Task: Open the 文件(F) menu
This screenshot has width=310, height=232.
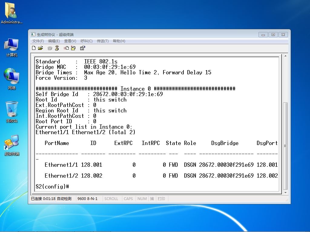Action: [x=38, y=41]
